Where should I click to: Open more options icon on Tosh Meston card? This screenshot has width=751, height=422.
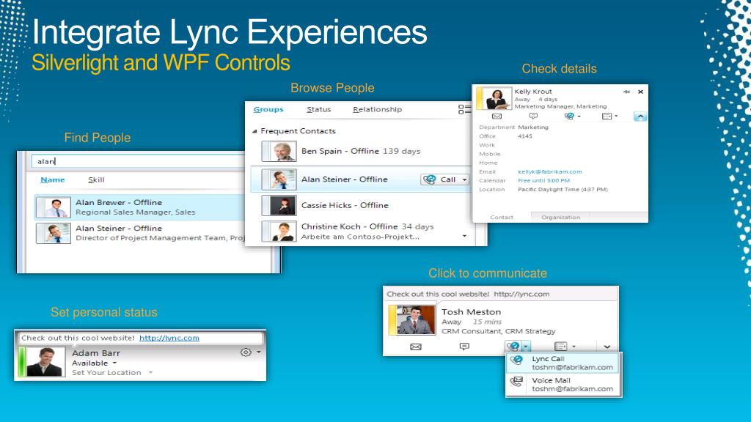click(x=561, y=346)
